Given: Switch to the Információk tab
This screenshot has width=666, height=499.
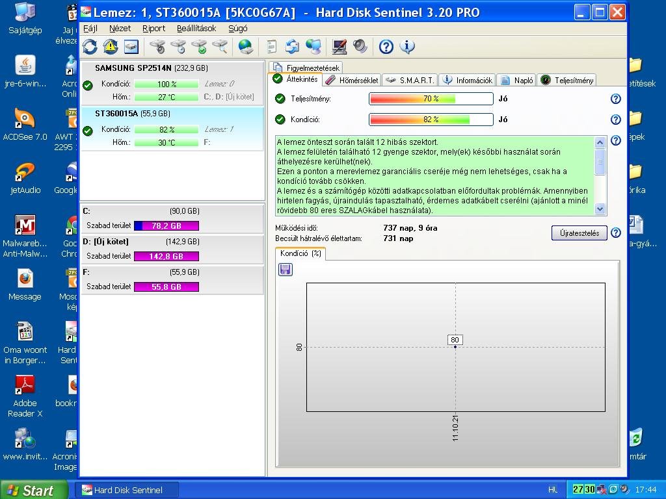Looking at the screenshot, I should click(x=467, y=80).
